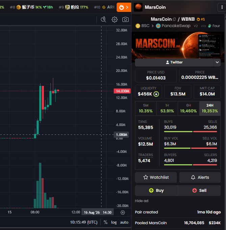Viewport: 226px width, 230px height.
Task: Click the PancakeSwap bunny icon
Action: 158,26
